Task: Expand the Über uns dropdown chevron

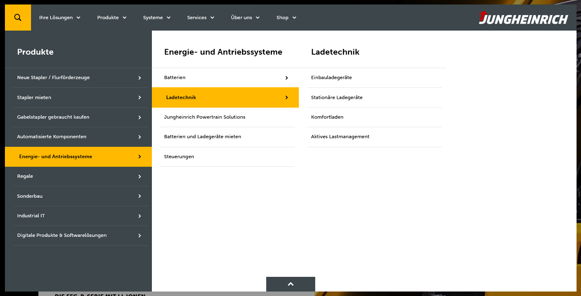Action: (258, 18)
